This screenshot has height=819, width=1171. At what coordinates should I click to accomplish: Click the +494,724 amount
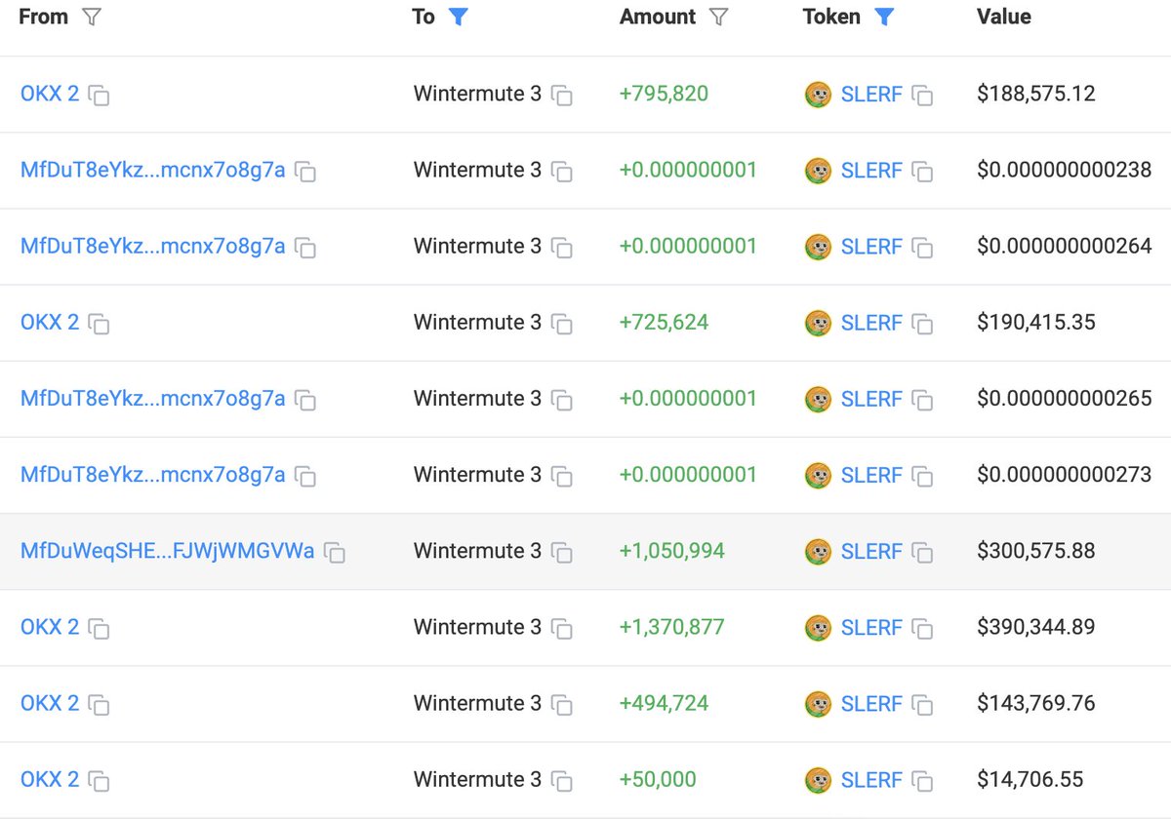pyautogui.click(x=664, y=703)
